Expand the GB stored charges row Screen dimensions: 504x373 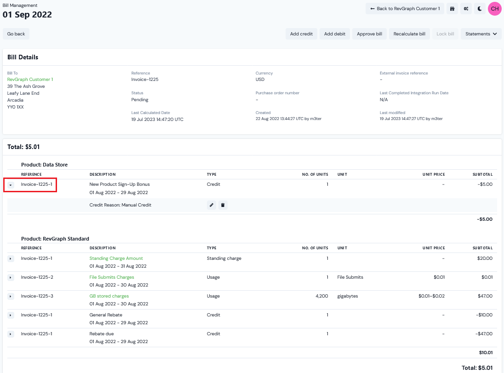(x=11, y=296)
